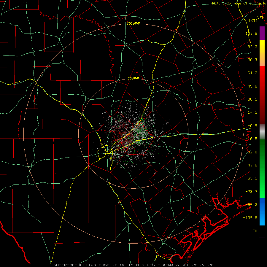This screenshot has width=267, height=267.
Task: Select the 30.1 velocity legend value
Action: 252,99
